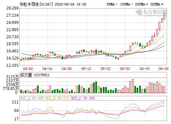Click the 18.595 price axis label
The width and height of the screenshot is (171, 124).
(12, 44)
